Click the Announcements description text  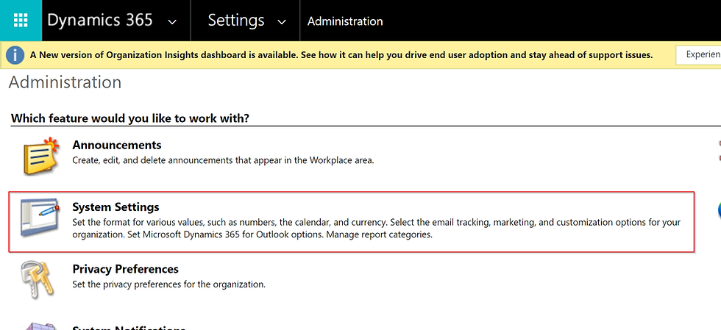pyautogui.click(x=223, y=160)
